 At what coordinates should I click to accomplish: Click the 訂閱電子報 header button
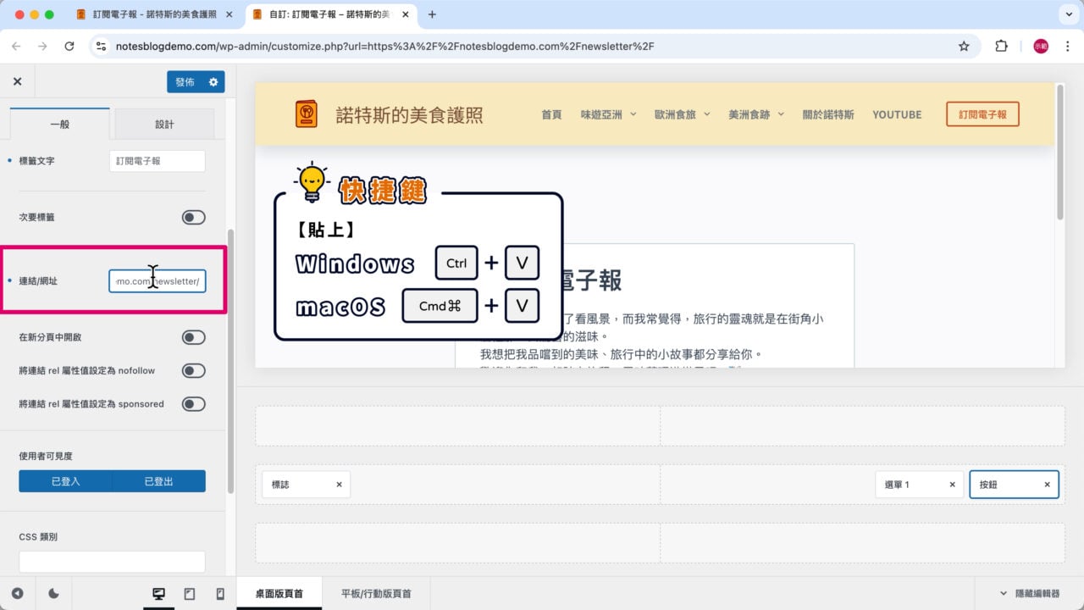pos(982,114)
